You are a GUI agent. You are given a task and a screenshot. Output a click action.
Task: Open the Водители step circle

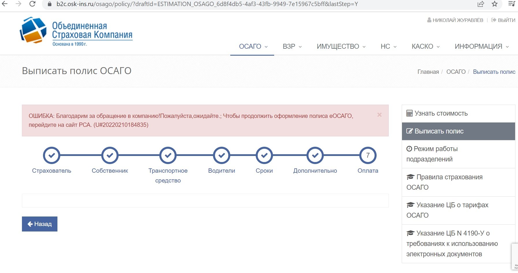pos(221,155)
